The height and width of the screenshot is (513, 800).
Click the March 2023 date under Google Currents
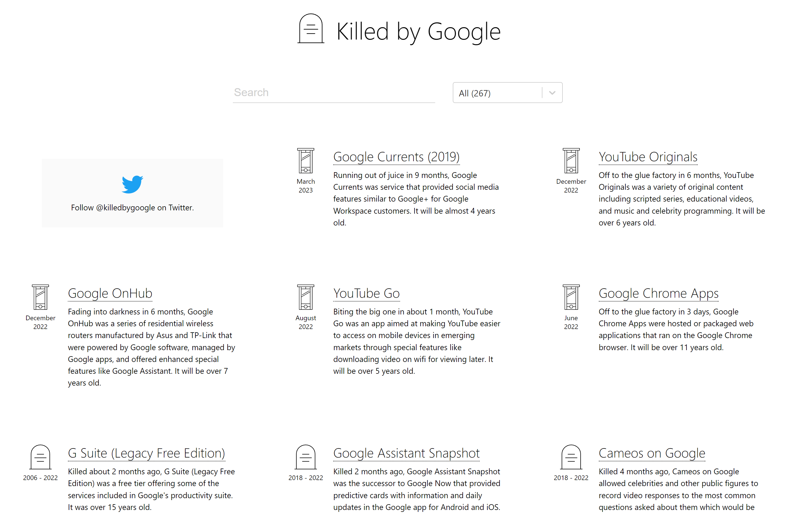tap(305, 186)
